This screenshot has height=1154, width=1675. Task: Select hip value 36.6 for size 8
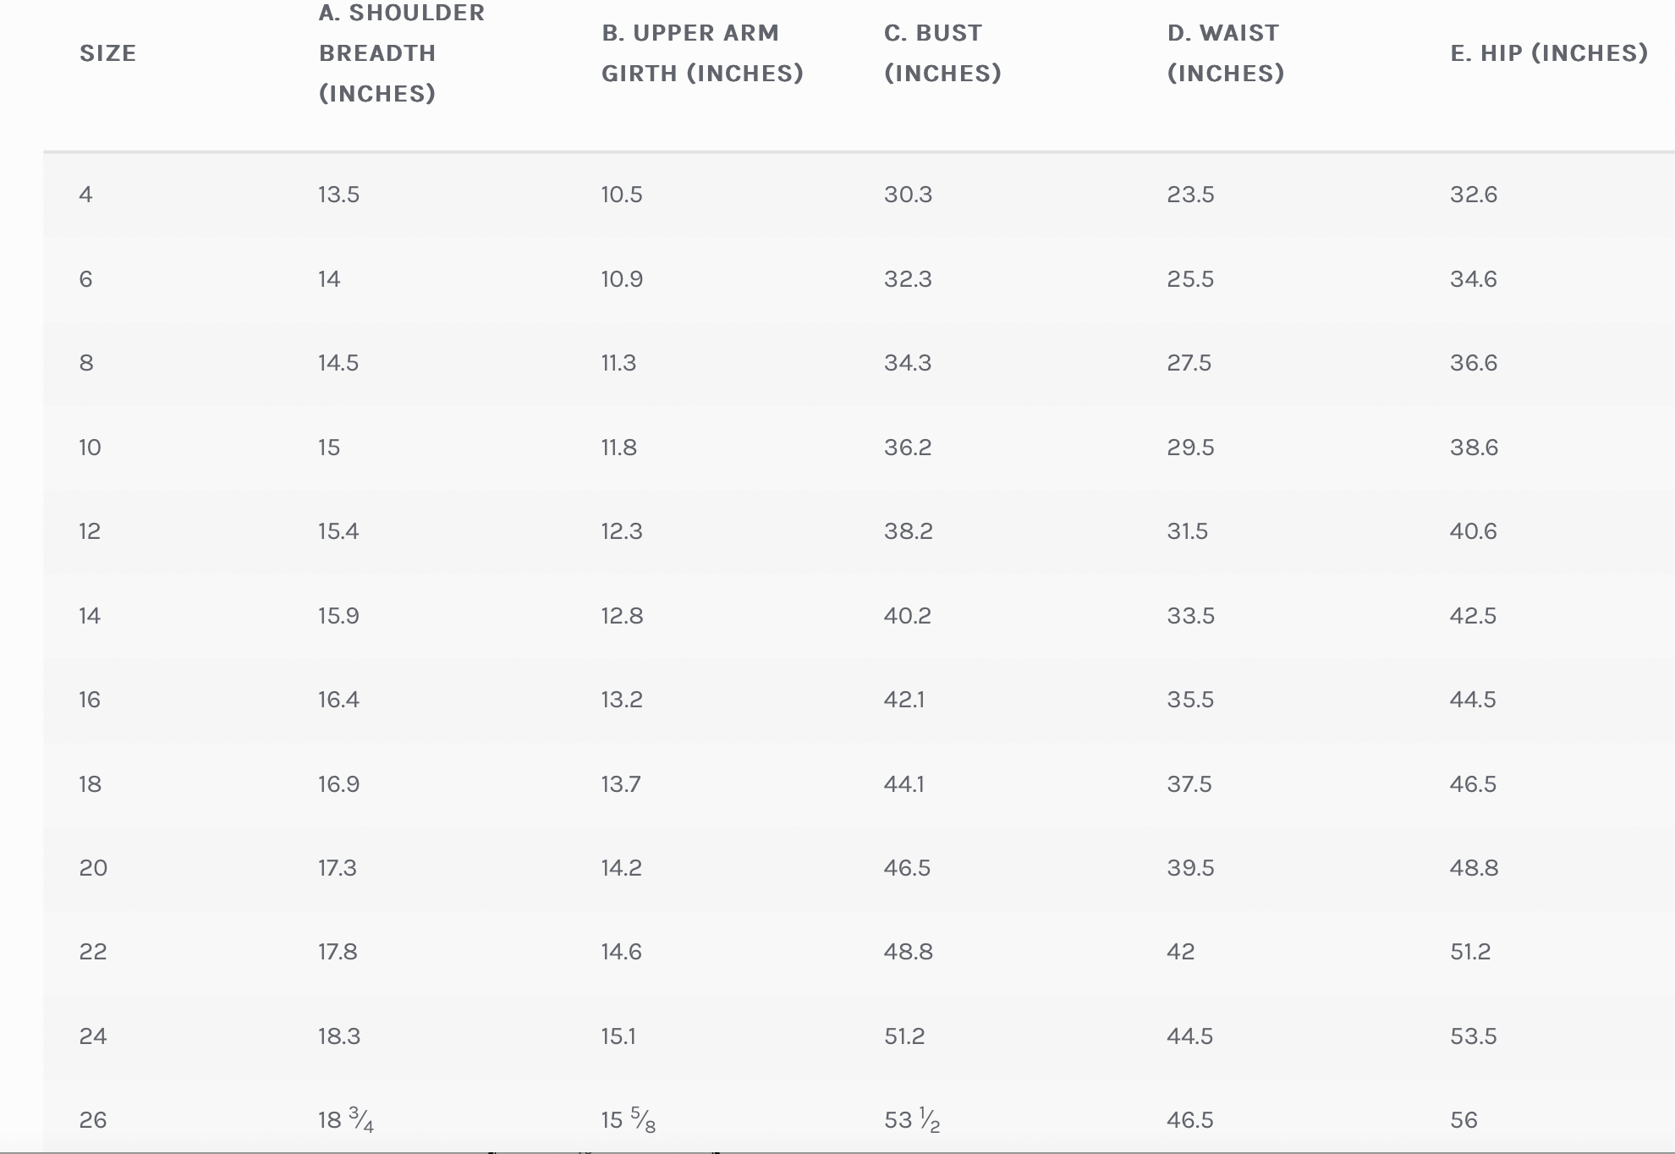click(1474, 363)
